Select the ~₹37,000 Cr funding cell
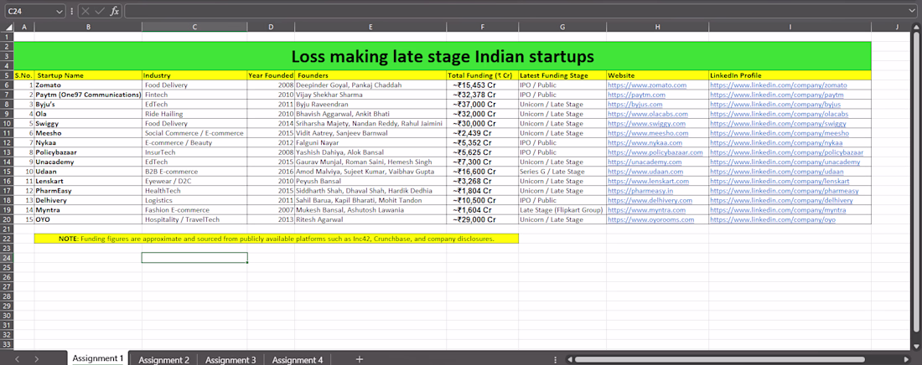Screen dimensions: 922x365 482,104
